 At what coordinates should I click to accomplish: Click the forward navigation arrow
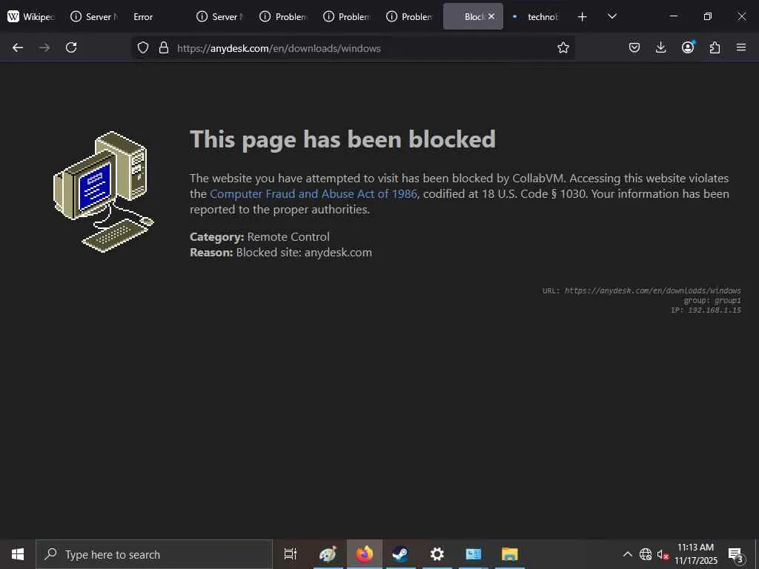[x=44, y=47]
